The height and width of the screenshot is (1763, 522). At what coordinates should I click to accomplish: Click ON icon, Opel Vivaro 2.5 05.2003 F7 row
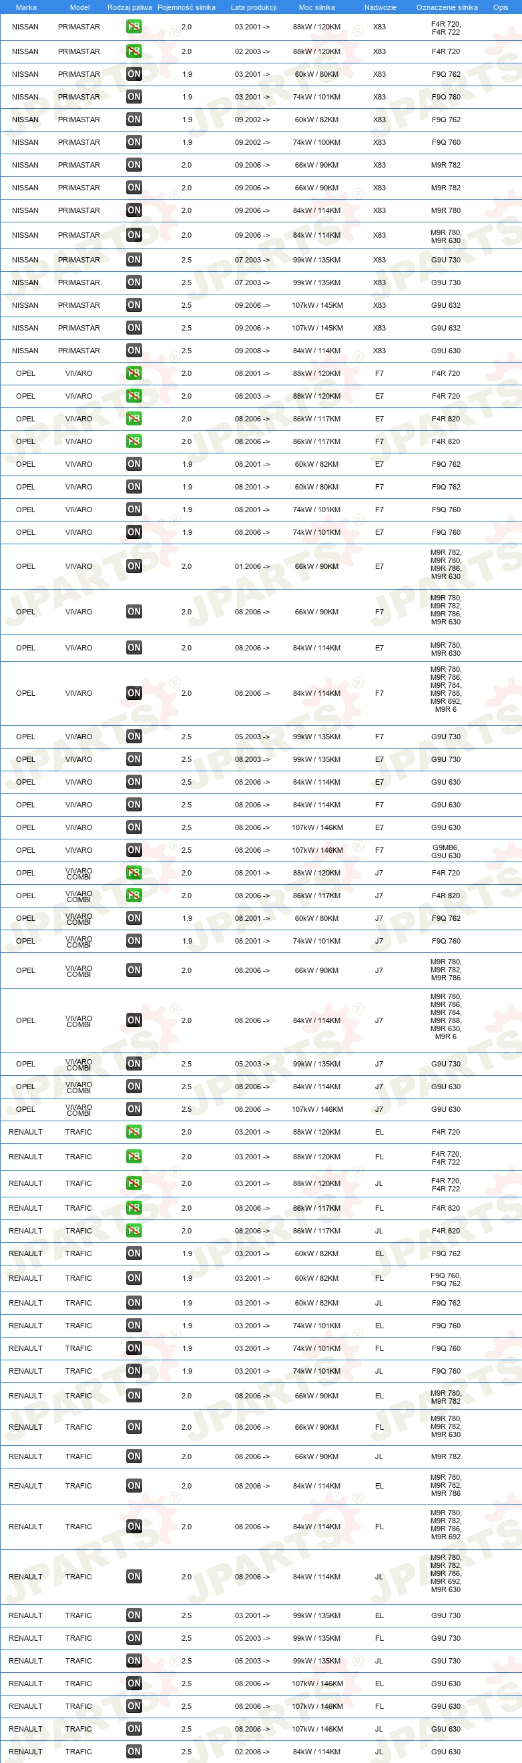[134, 737]
